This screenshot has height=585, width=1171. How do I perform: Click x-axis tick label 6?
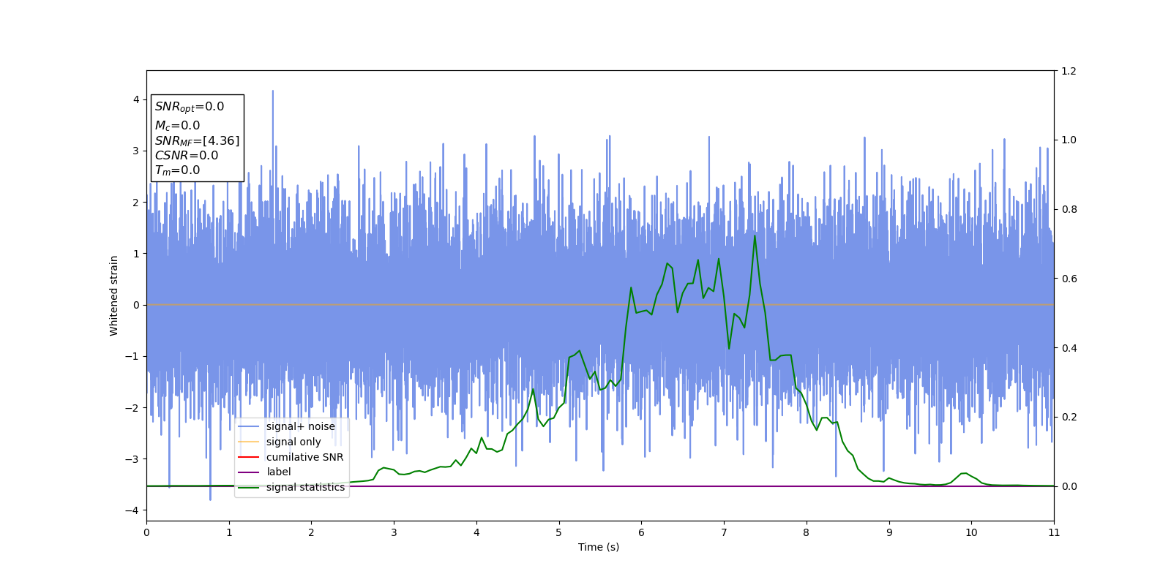pos(641,532)
